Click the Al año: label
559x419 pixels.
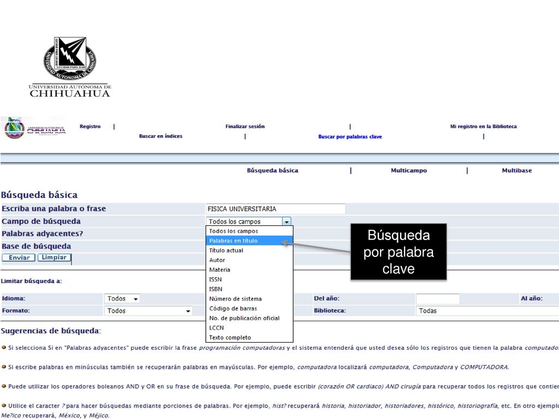coord(532,298)
